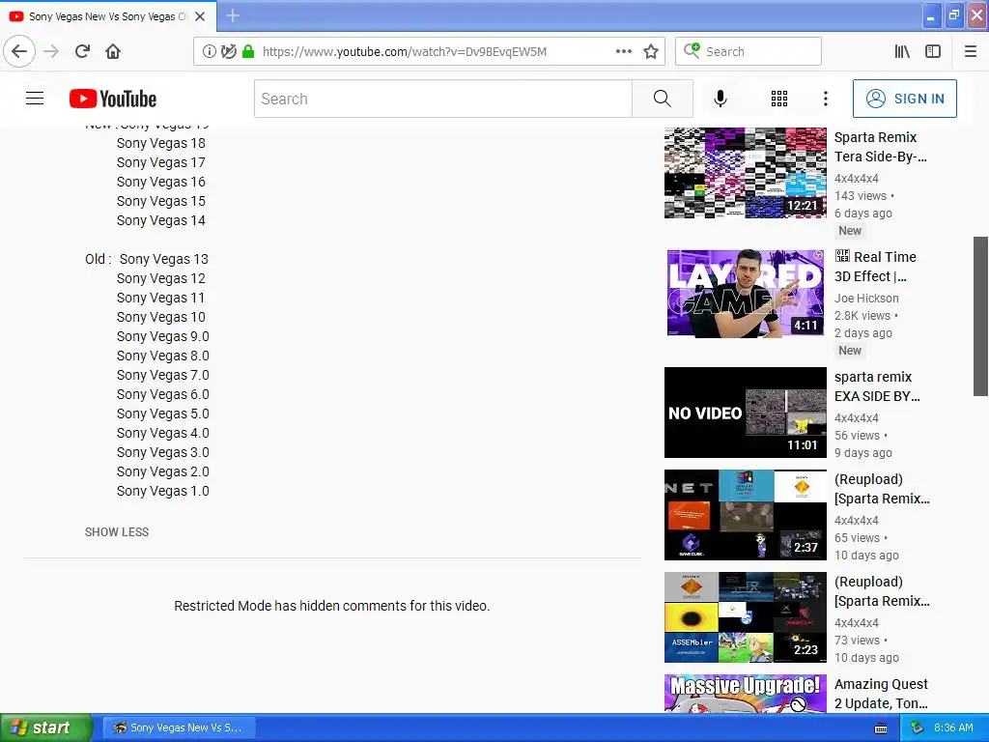
Task: Collapse description with SHOW LESS
Action: (x=117, y=532)
